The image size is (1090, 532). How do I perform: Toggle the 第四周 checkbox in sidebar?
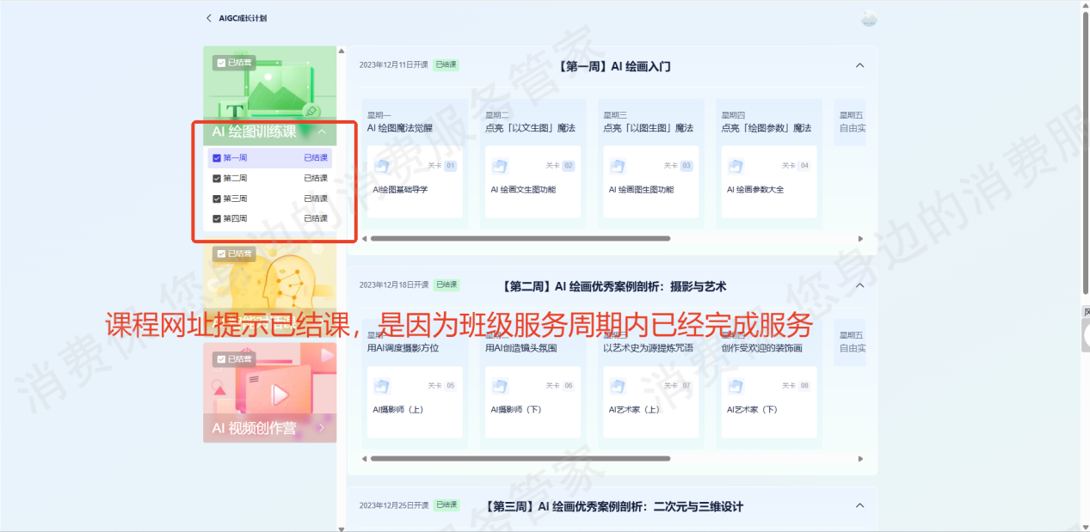[x=217, y=218]
